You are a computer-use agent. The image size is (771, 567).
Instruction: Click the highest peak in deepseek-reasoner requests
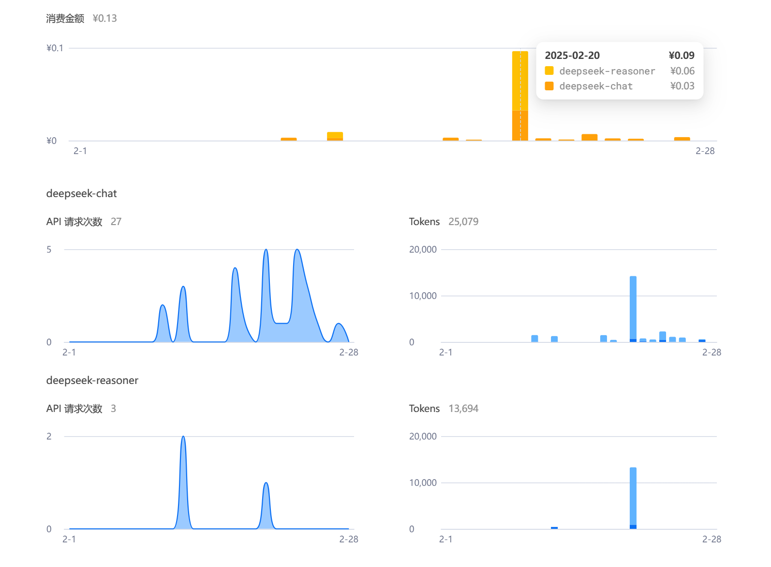(183, 438)
